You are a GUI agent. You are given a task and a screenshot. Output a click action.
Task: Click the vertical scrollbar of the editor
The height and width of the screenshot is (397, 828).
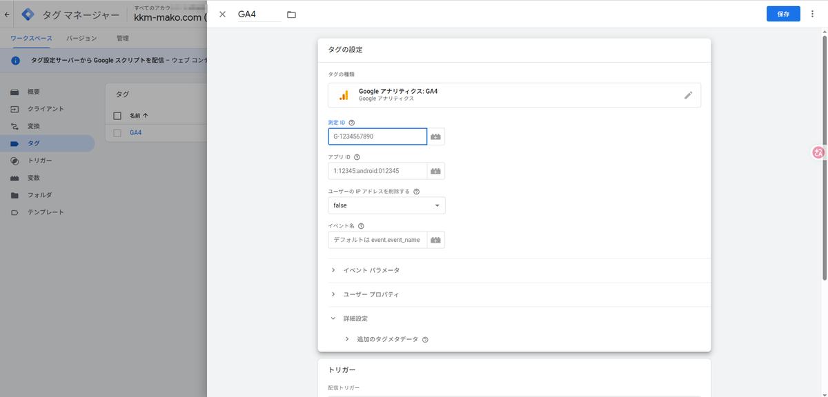[824, 157]
